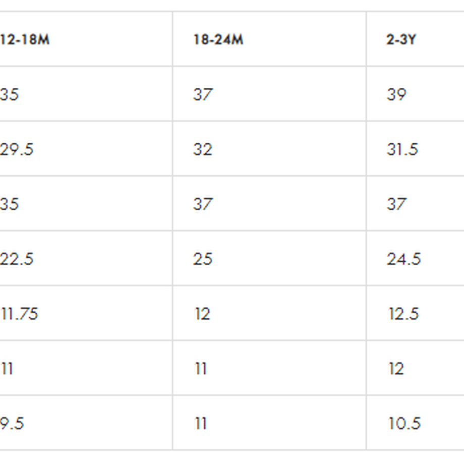Click first row 37 under 18-24M

[203, 94]
